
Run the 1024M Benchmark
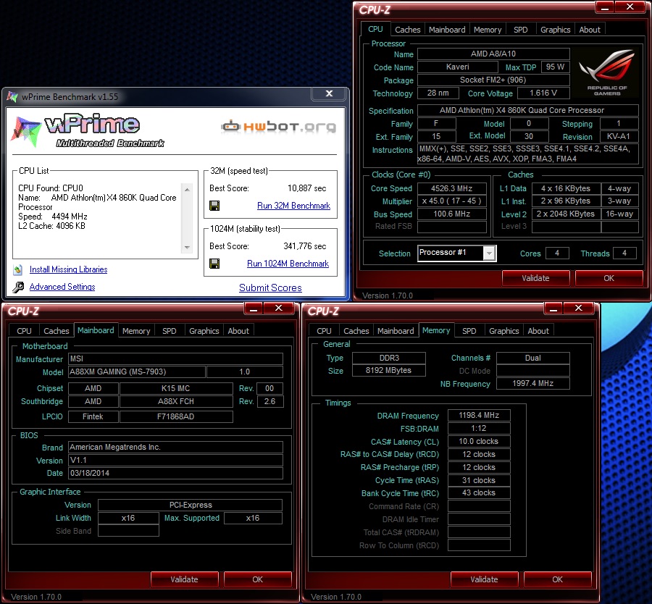(288, 264)
